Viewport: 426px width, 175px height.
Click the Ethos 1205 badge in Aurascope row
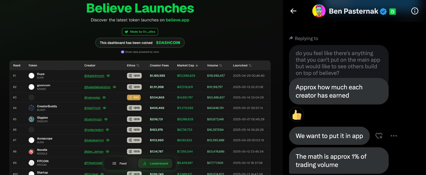click(134, 140)
